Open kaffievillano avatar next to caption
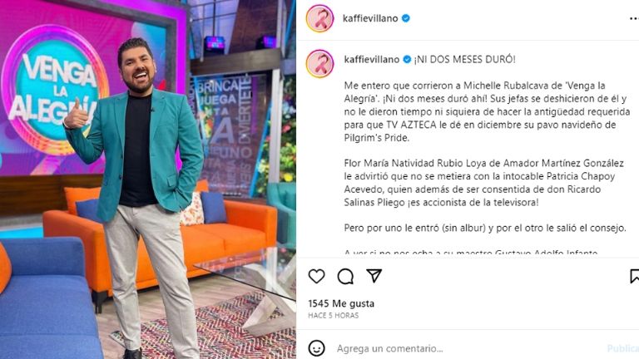Viewport: 639px width, 359px height. [319, 64]
